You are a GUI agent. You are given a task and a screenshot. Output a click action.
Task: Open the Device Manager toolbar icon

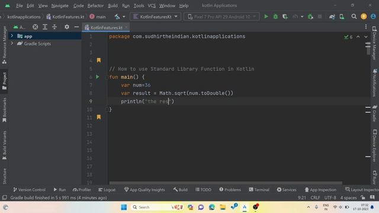click(x=342, y=17)
